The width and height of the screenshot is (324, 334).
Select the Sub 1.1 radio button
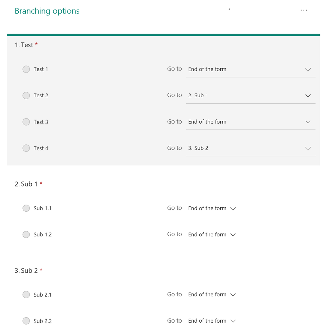(x=26, y=208)
